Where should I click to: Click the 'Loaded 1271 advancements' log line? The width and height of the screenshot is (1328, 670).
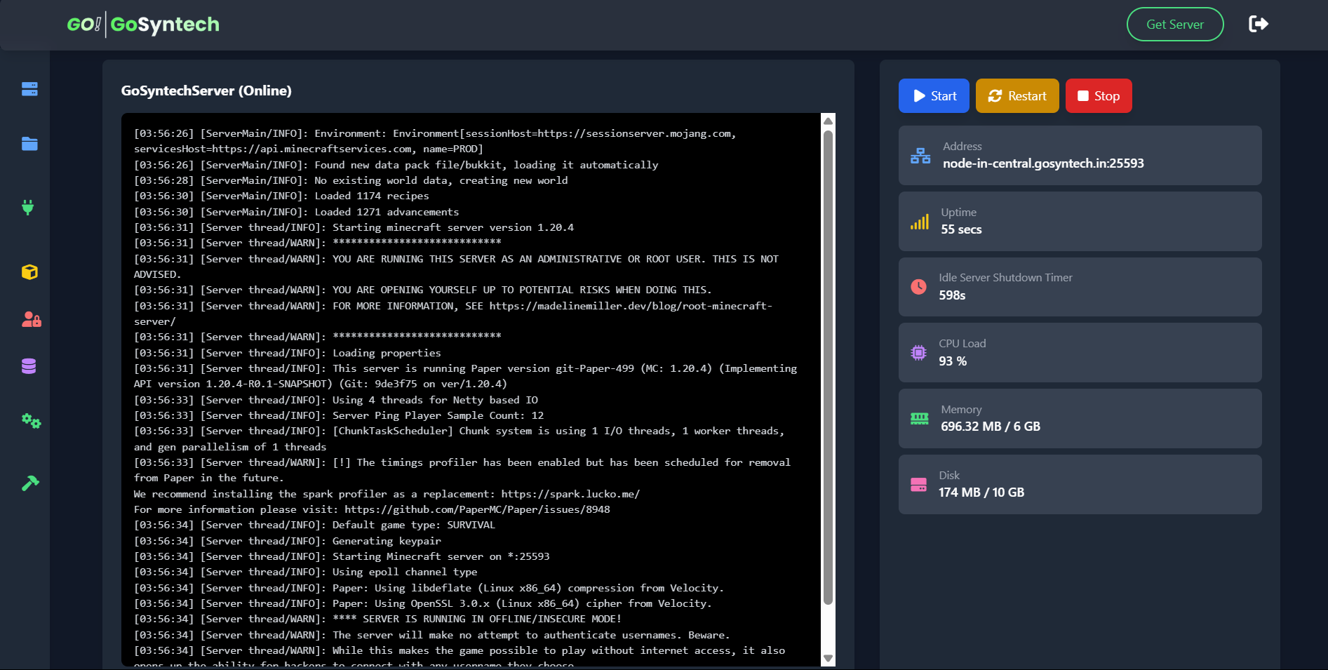pyautogui.click(x=297, y=212)
